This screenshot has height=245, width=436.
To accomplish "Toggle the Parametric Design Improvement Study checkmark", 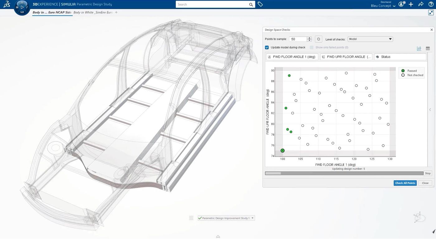I will pos(200,218).
